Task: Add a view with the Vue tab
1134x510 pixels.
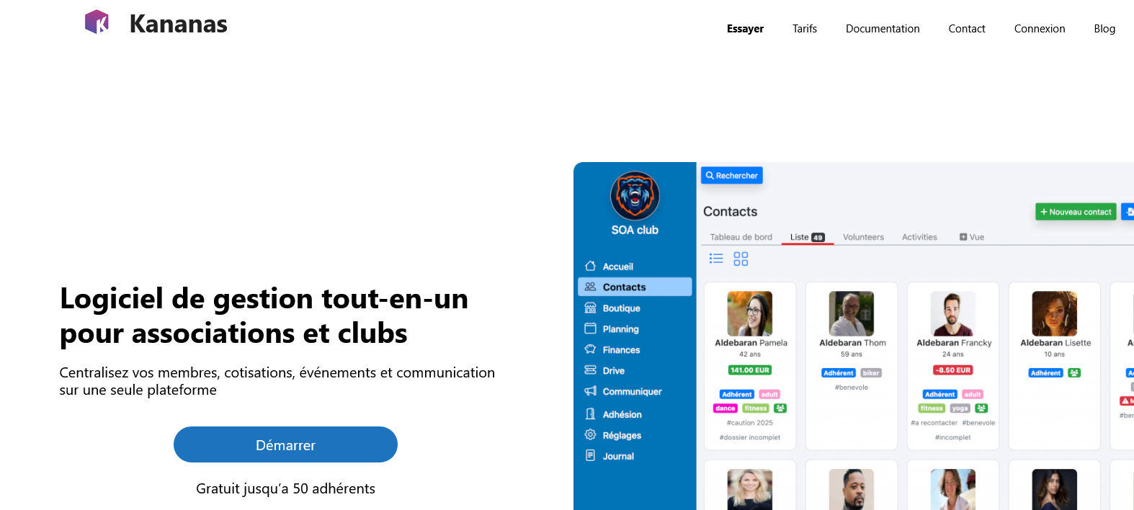Action: coord(971,237)
